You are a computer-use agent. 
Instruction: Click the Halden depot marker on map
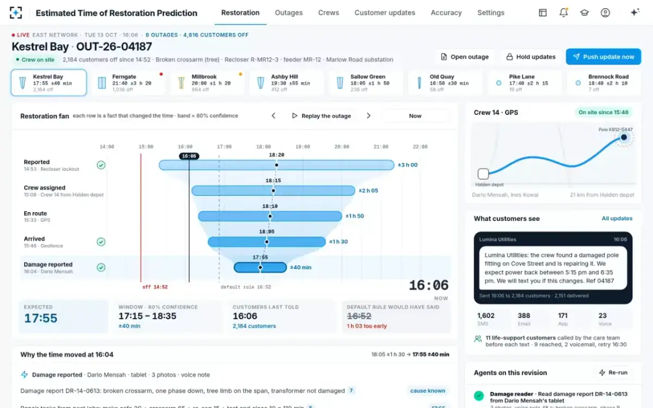pos(483,174)
